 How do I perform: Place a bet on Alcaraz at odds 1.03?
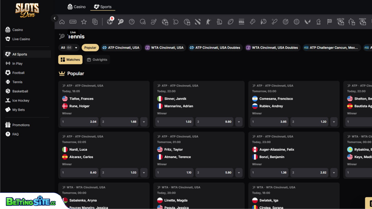[119, 173]
